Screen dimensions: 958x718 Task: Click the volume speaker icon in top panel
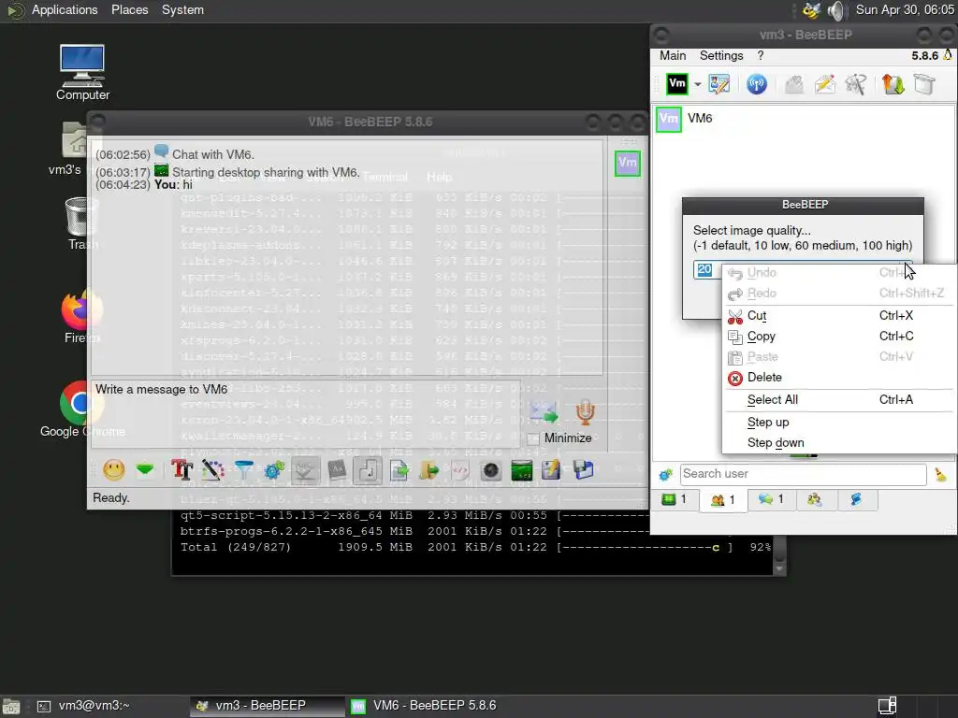click(x=835, y=10)
